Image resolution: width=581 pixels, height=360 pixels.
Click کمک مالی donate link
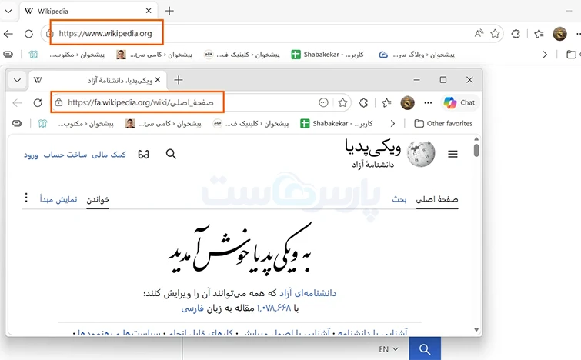point(109,155)
